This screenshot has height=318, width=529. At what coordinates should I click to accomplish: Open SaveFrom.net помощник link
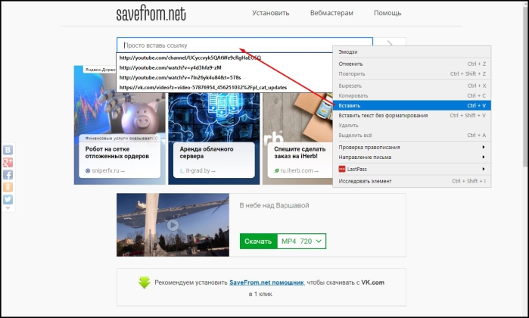coord(266,282)
